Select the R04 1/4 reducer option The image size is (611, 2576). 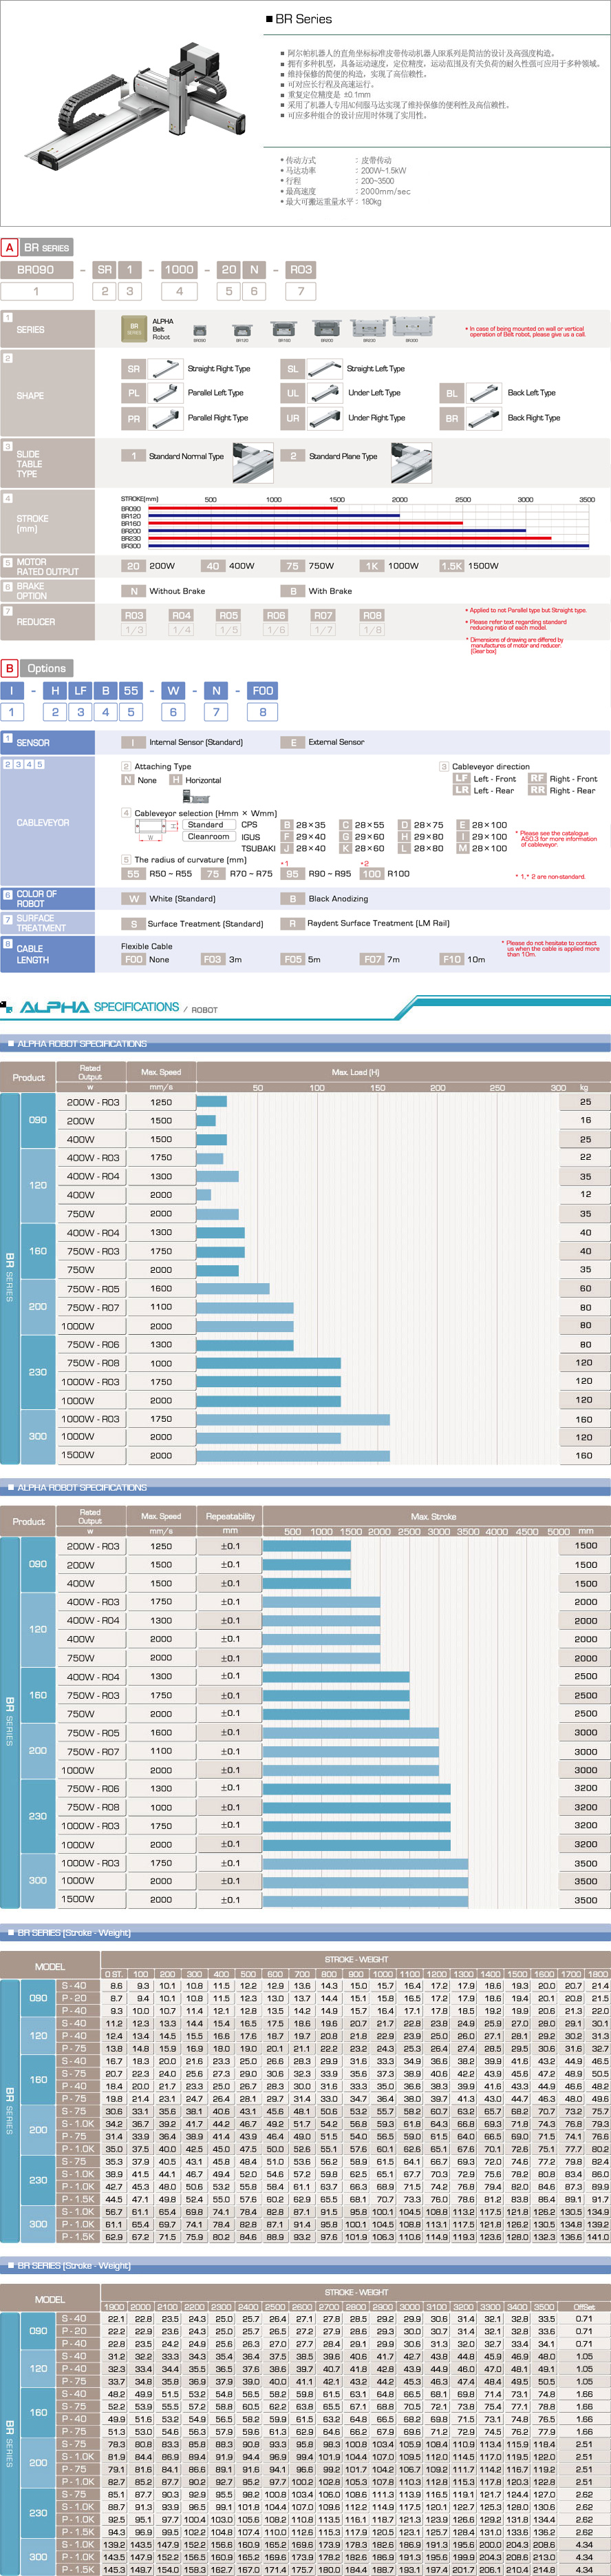(181, 622)
